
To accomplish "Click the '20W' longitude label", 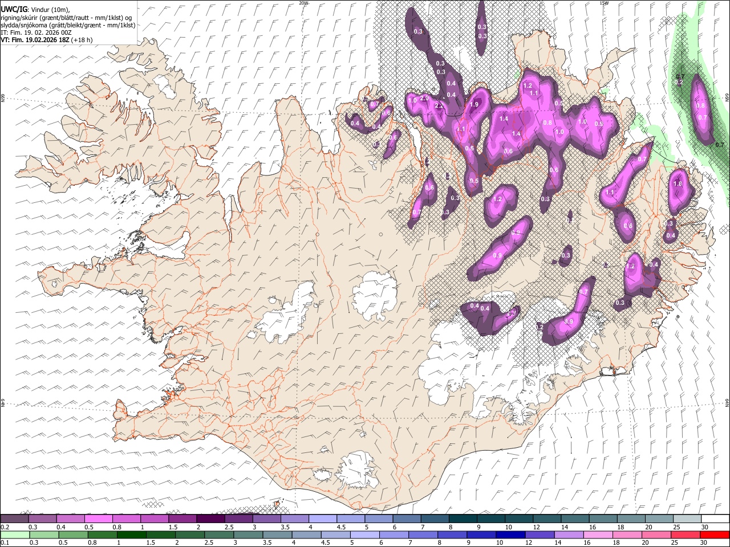I will coord(303,3).
